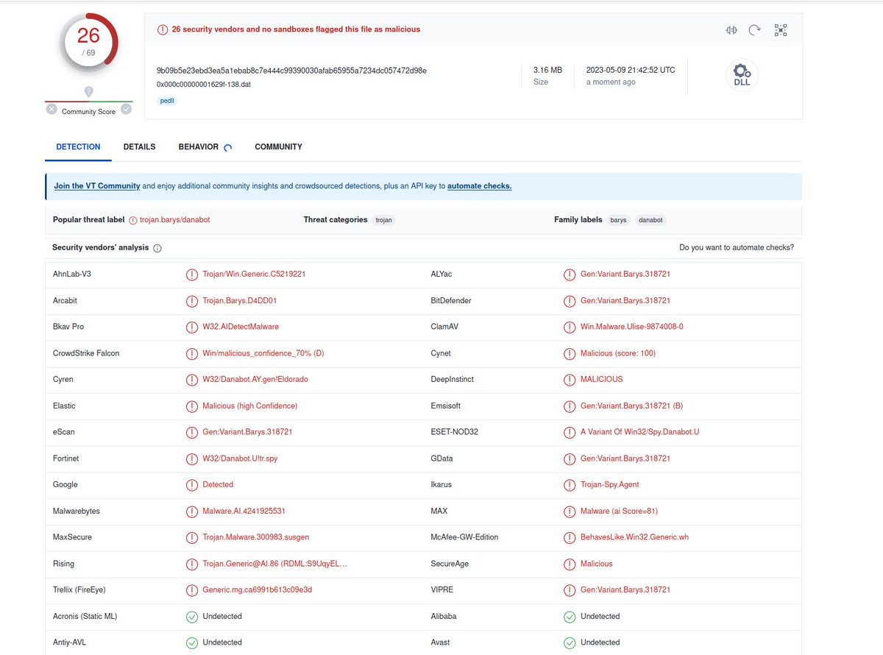This screenshot has height=655, width=883.
Task: Open the graph view icon
Action: coord(781,30)
